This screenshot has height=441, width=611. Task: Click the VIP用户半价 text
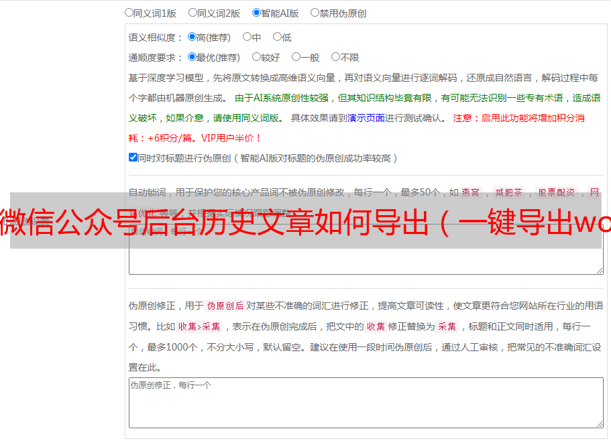tap(231, 138)
